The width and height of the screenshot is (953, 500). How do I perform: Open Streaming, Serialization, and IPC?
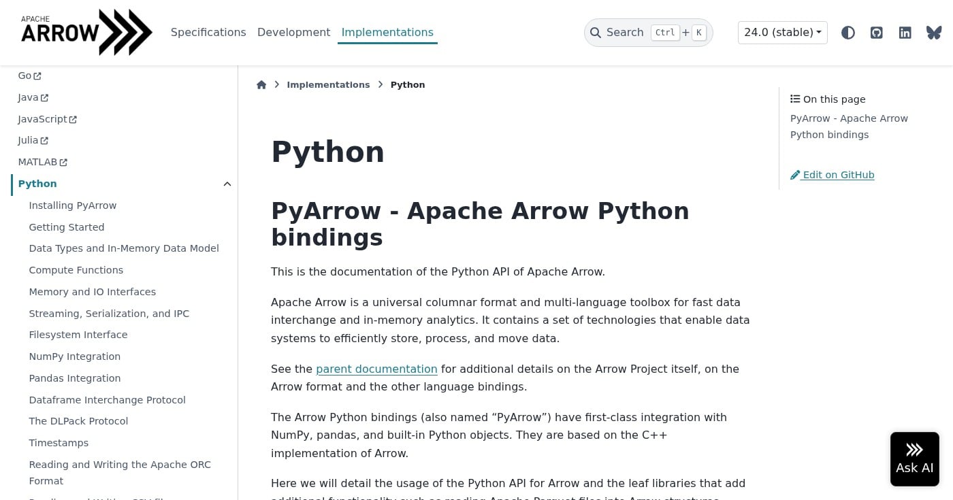109,314
